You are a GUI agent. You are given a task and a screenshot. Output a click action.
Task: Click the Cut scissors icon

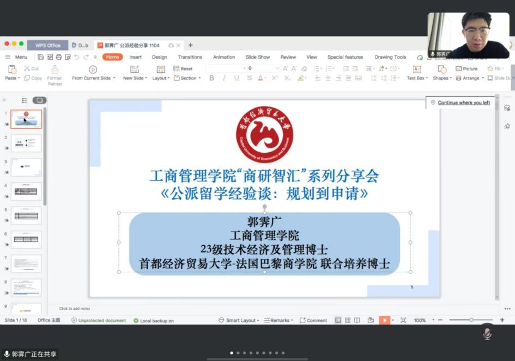(27, 69)
